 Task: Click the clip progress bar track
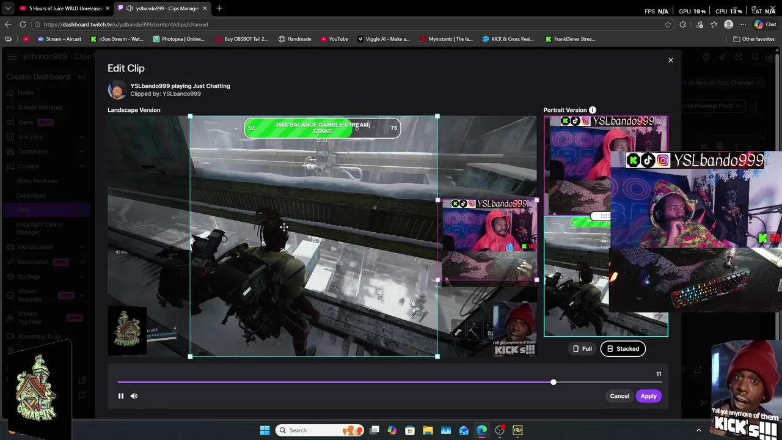pyautogui.click(x=389, y=382)
